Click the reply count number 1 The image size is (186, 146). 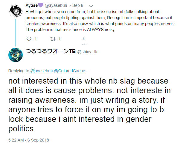(x=36, y=39)
